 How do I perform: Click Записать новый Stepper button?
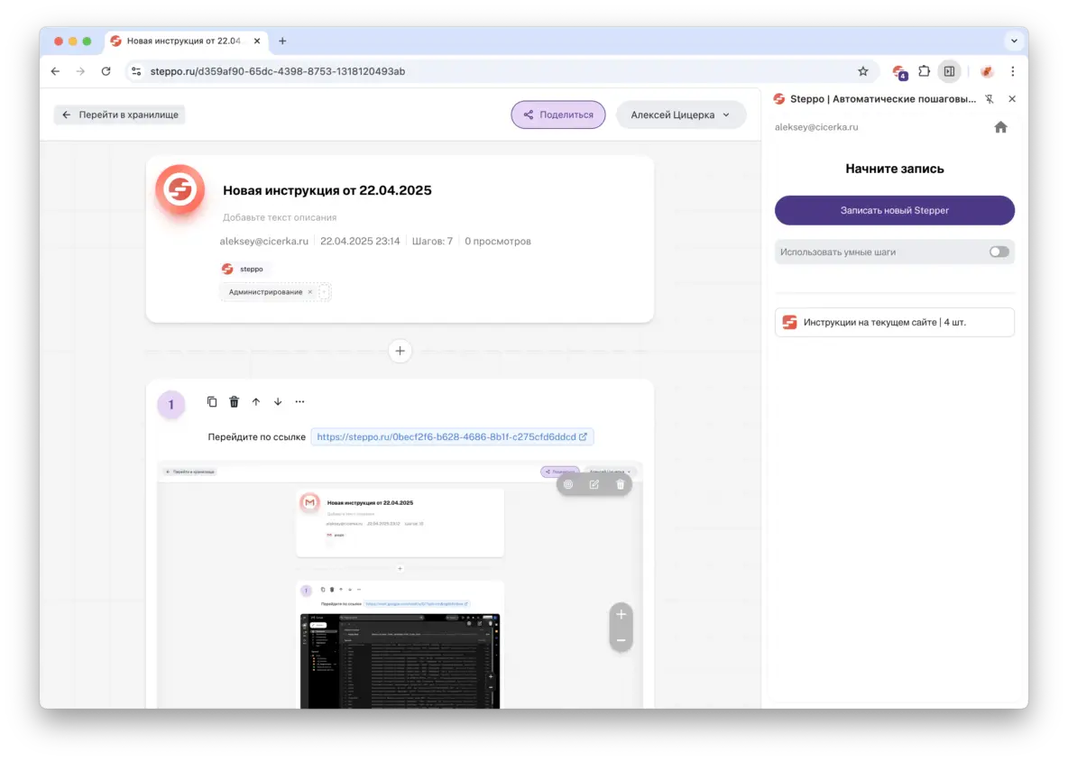tap(894, 210)
